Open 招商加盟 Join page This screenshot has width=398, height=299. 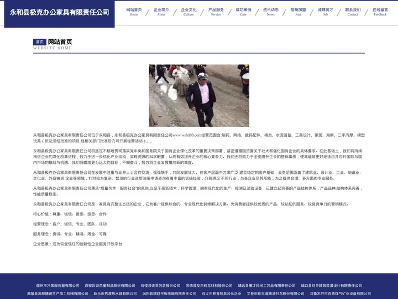click(298, 12)
